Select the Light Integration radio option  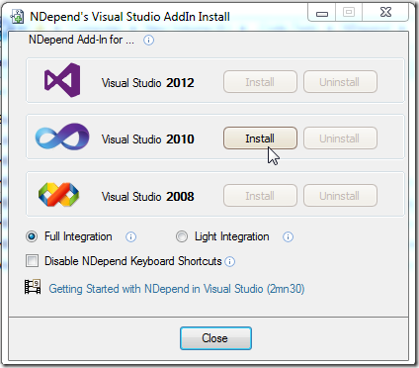[x=182, y=236]
